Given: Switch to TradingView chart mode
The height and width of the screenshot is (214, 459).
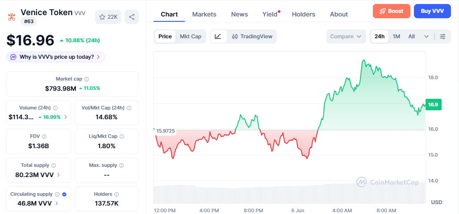Looking at the screenshot, I should 252,36.
